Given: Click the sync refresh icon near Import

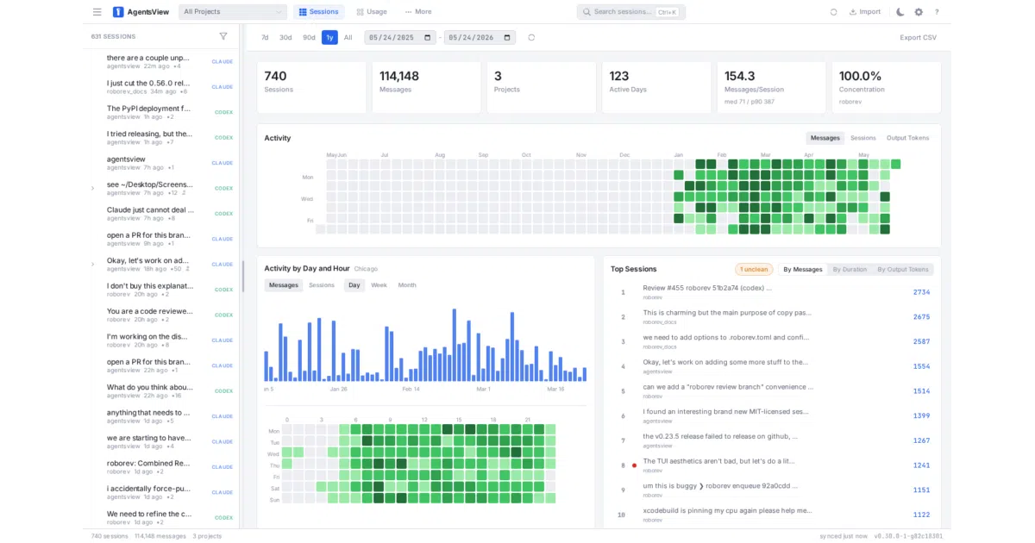Looking at the screenshot, I should click(x=833, y=12).
